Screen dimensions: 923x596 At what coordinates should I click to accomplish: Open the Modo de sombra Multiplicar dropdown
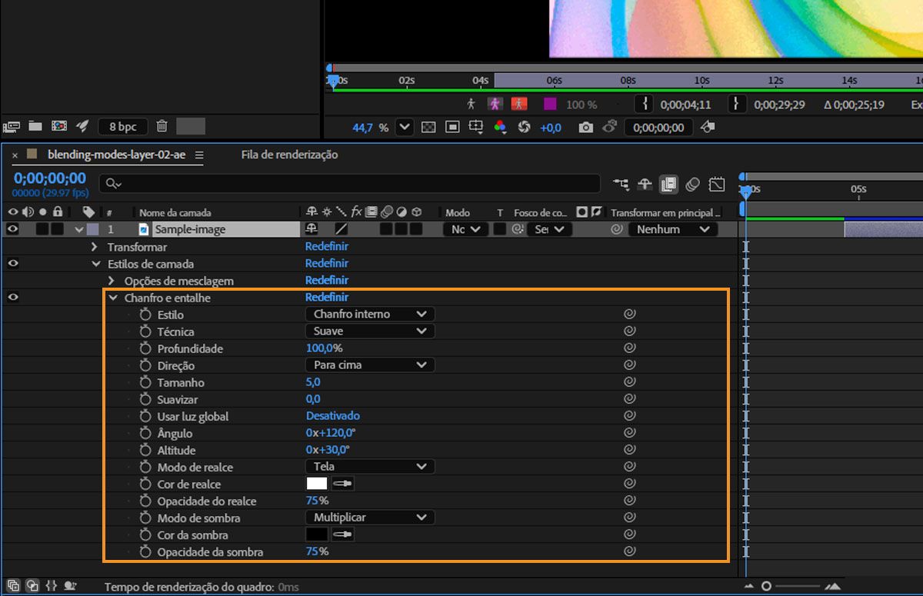coord(369,518)
